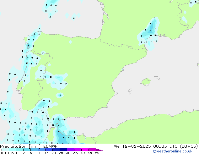The image size is (199, 154).
Task: Click the Menorca island outline
Action: 157,78
